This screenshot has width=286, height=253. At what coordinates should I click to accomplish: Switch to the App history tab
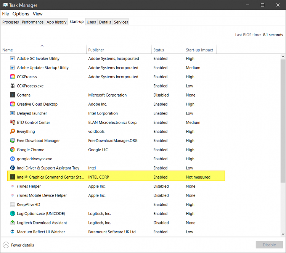tap(56, 22)
